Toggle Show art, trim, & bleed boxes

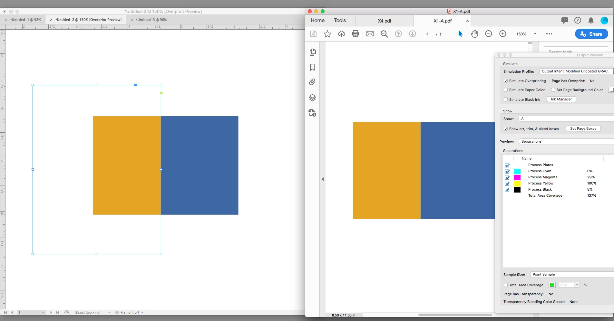[x=506, y=129]
